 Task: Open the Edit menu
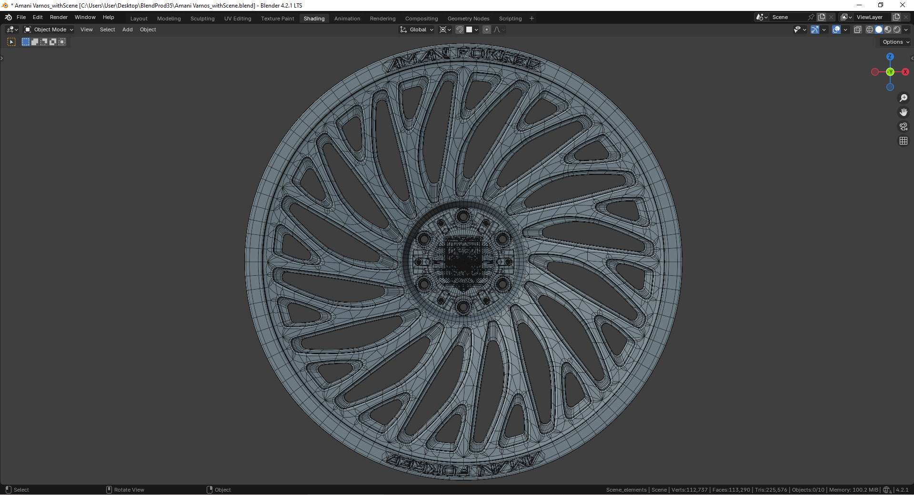[38, 17]
